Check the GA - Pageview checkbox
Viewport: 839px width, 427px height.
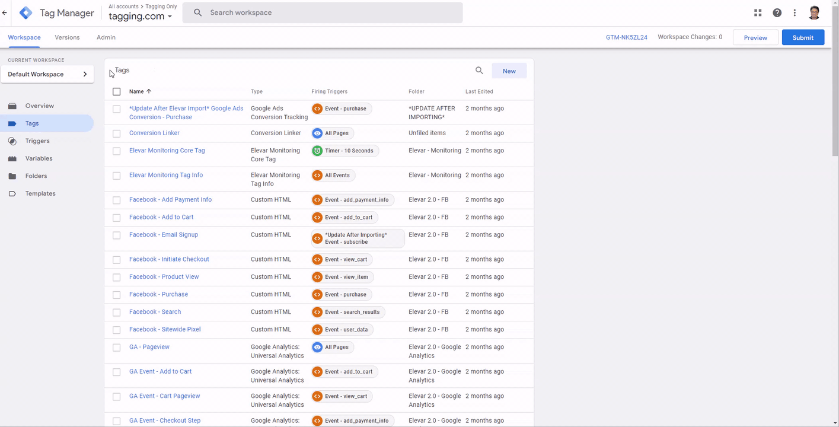pyautogui.click(x=116, y=348)
